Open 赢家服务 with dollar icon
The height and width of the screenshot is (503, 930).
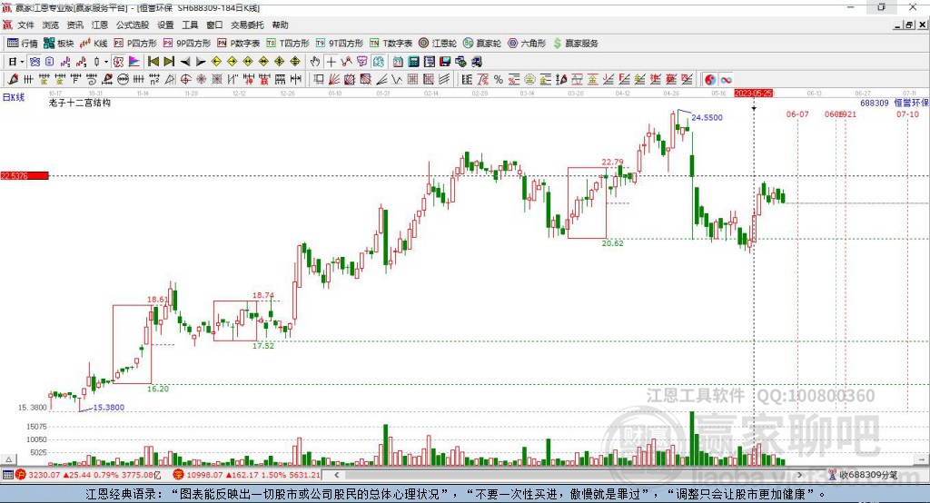point(575,44)
